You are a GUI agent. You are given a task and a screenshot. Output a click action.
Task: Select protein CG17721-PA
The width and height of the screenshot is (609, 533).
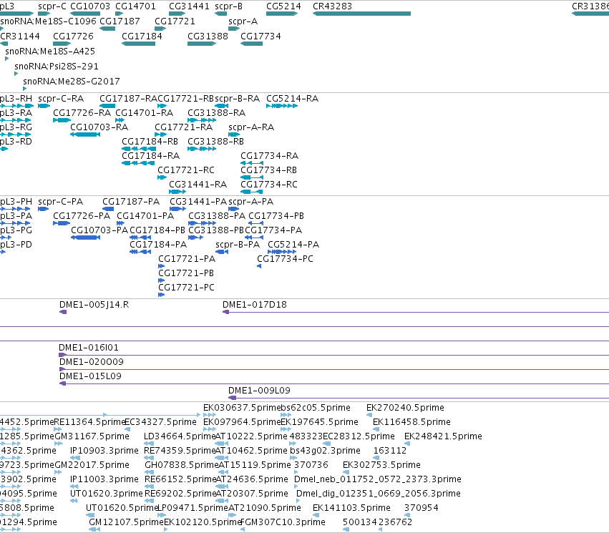162,266
